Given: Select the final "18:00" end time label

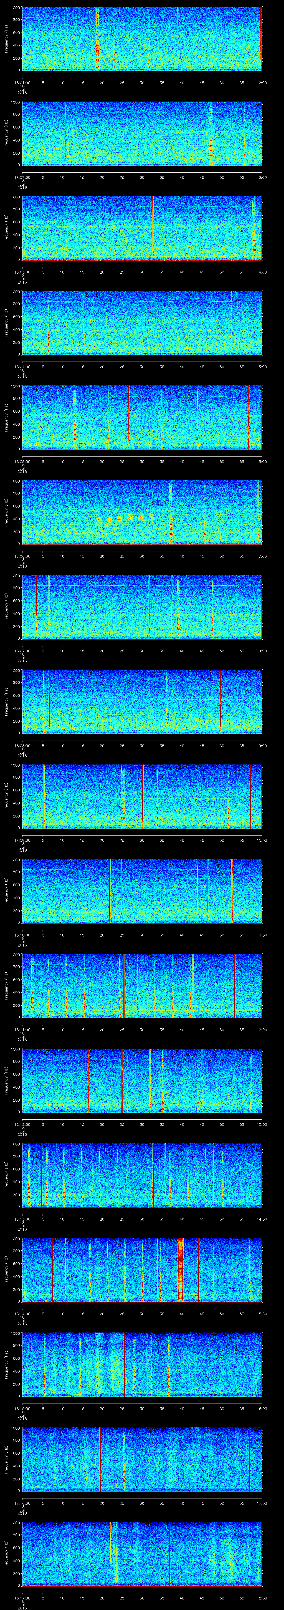Looking at the screenshot, I should coord(262,1598).
